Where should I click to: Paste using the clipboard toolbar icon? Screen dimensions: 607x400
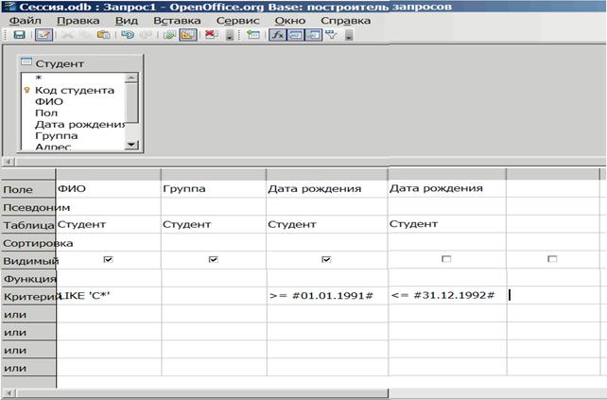(103, 35)
